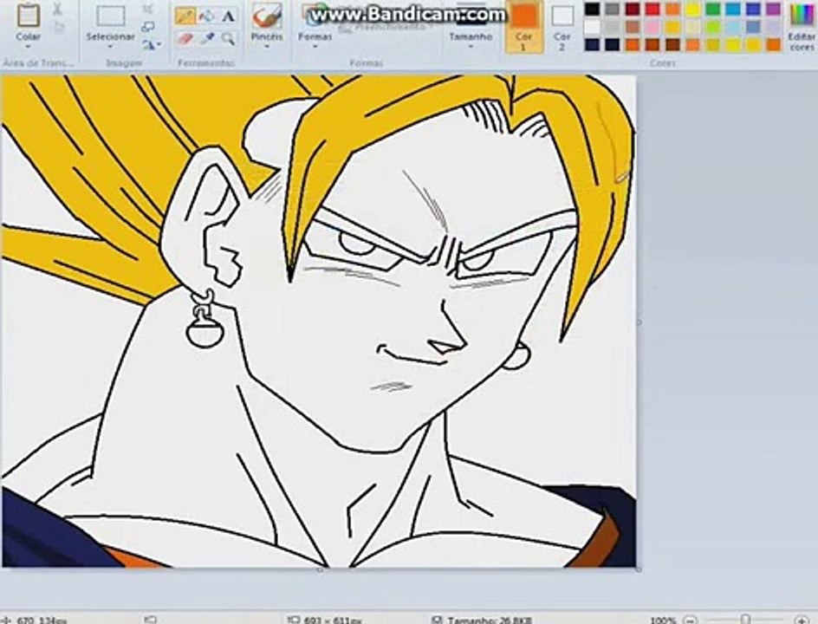818x624 pixels.
Task: Pick the dark red swatch
Action: [633, 9]
